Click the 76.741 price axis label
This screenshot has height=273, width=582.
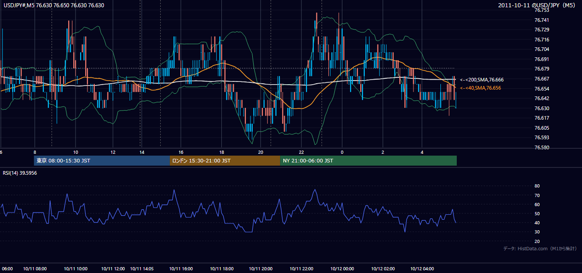541,20
